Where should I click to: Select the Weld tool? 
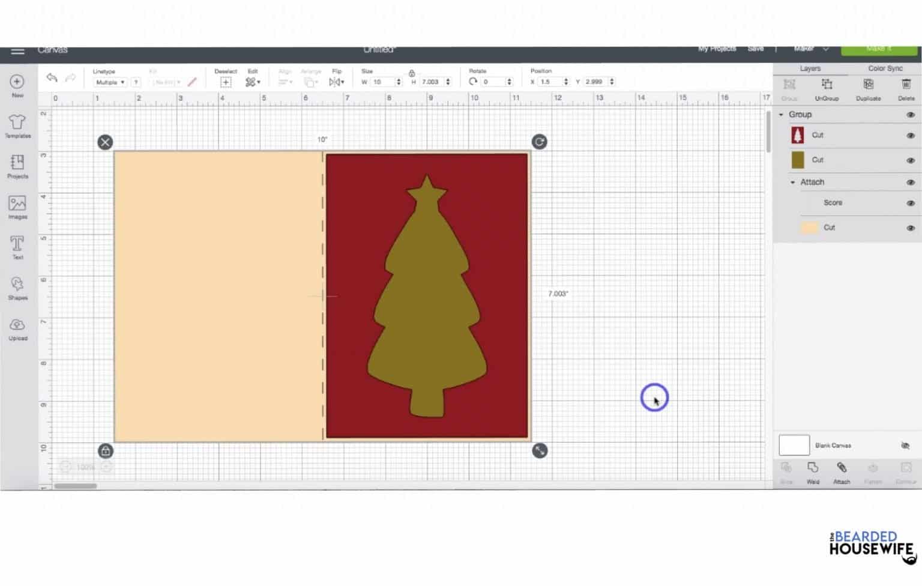813,471
